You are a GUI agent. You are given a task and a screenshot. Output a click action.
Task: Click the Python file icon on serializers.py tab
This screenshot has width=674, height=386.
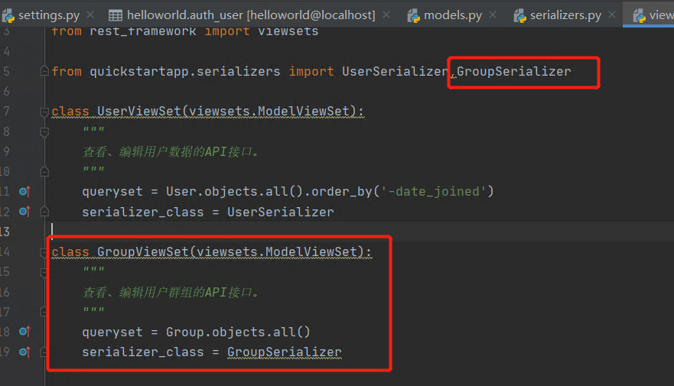tap(520, 16)
